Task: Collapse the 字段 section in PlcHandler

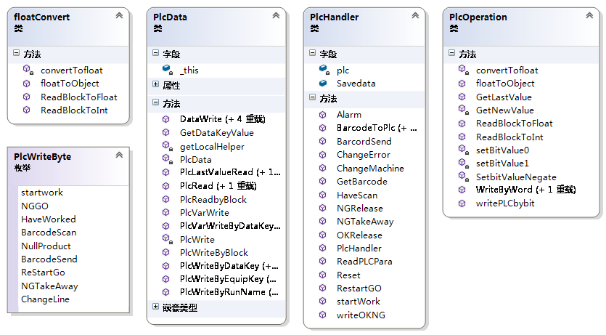Action: click(x=313, y=54)
